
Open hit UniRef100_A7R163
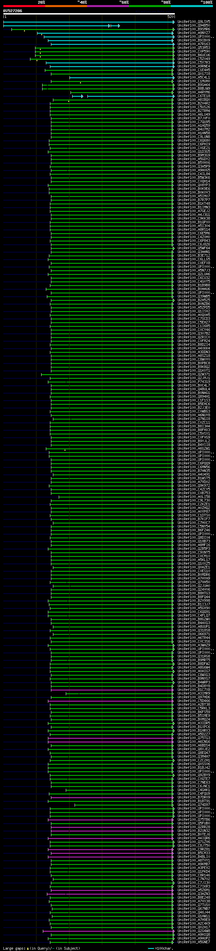point(193,44)
